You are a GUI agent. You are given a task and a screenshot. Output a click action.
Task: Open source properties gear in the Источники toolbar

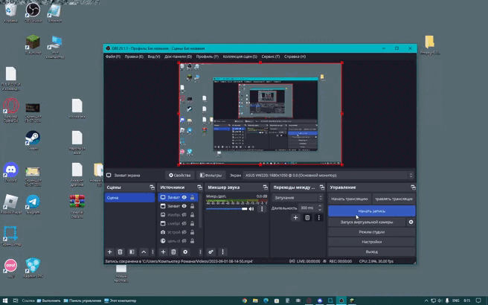[x=185, y=251]
